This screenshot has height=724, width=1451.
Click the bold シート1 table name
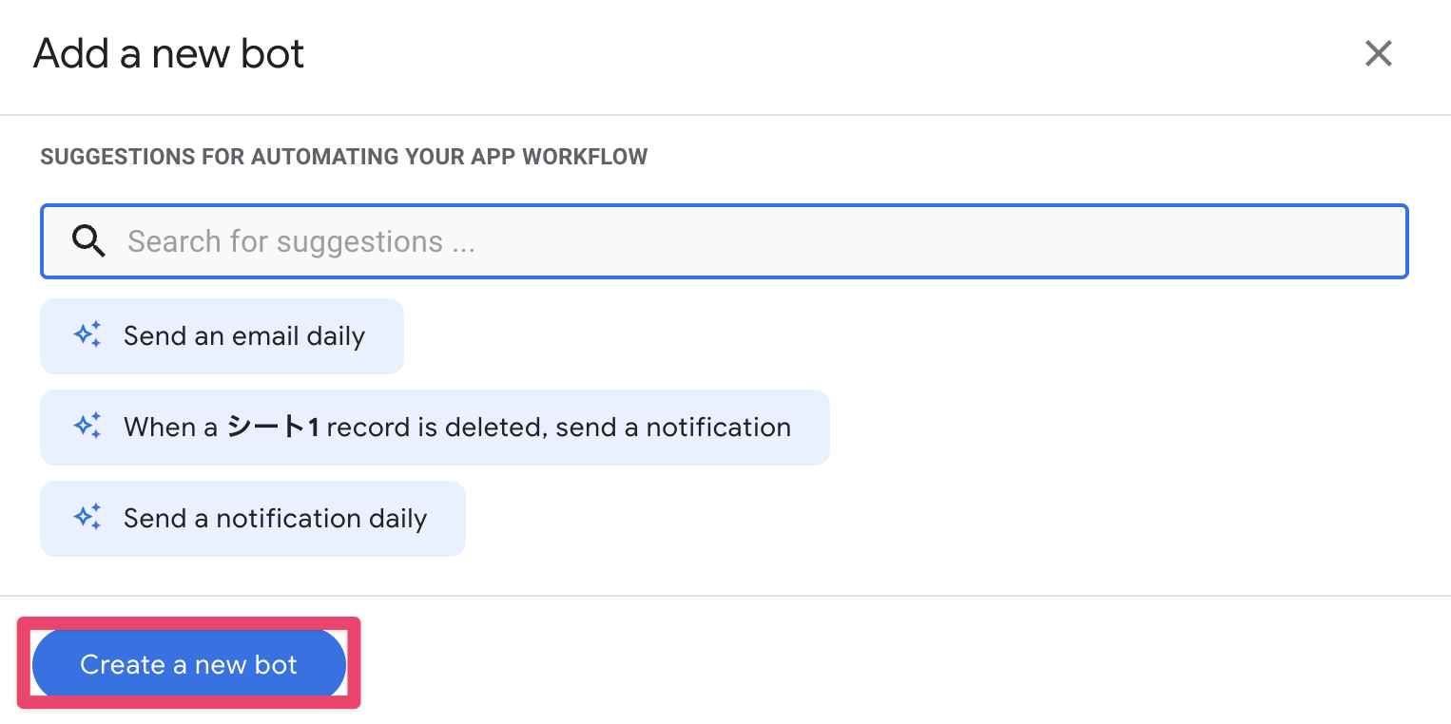click(x=273, y=428)
